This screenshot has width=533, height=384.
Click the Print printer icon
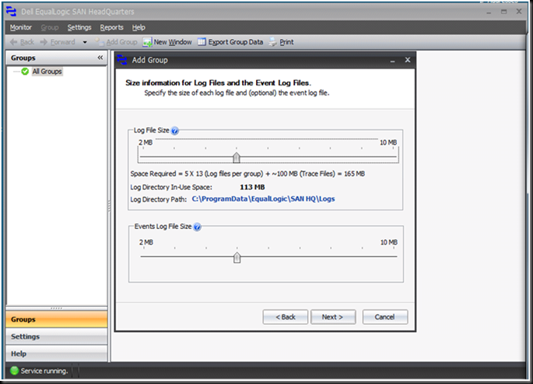coord(272,42)
